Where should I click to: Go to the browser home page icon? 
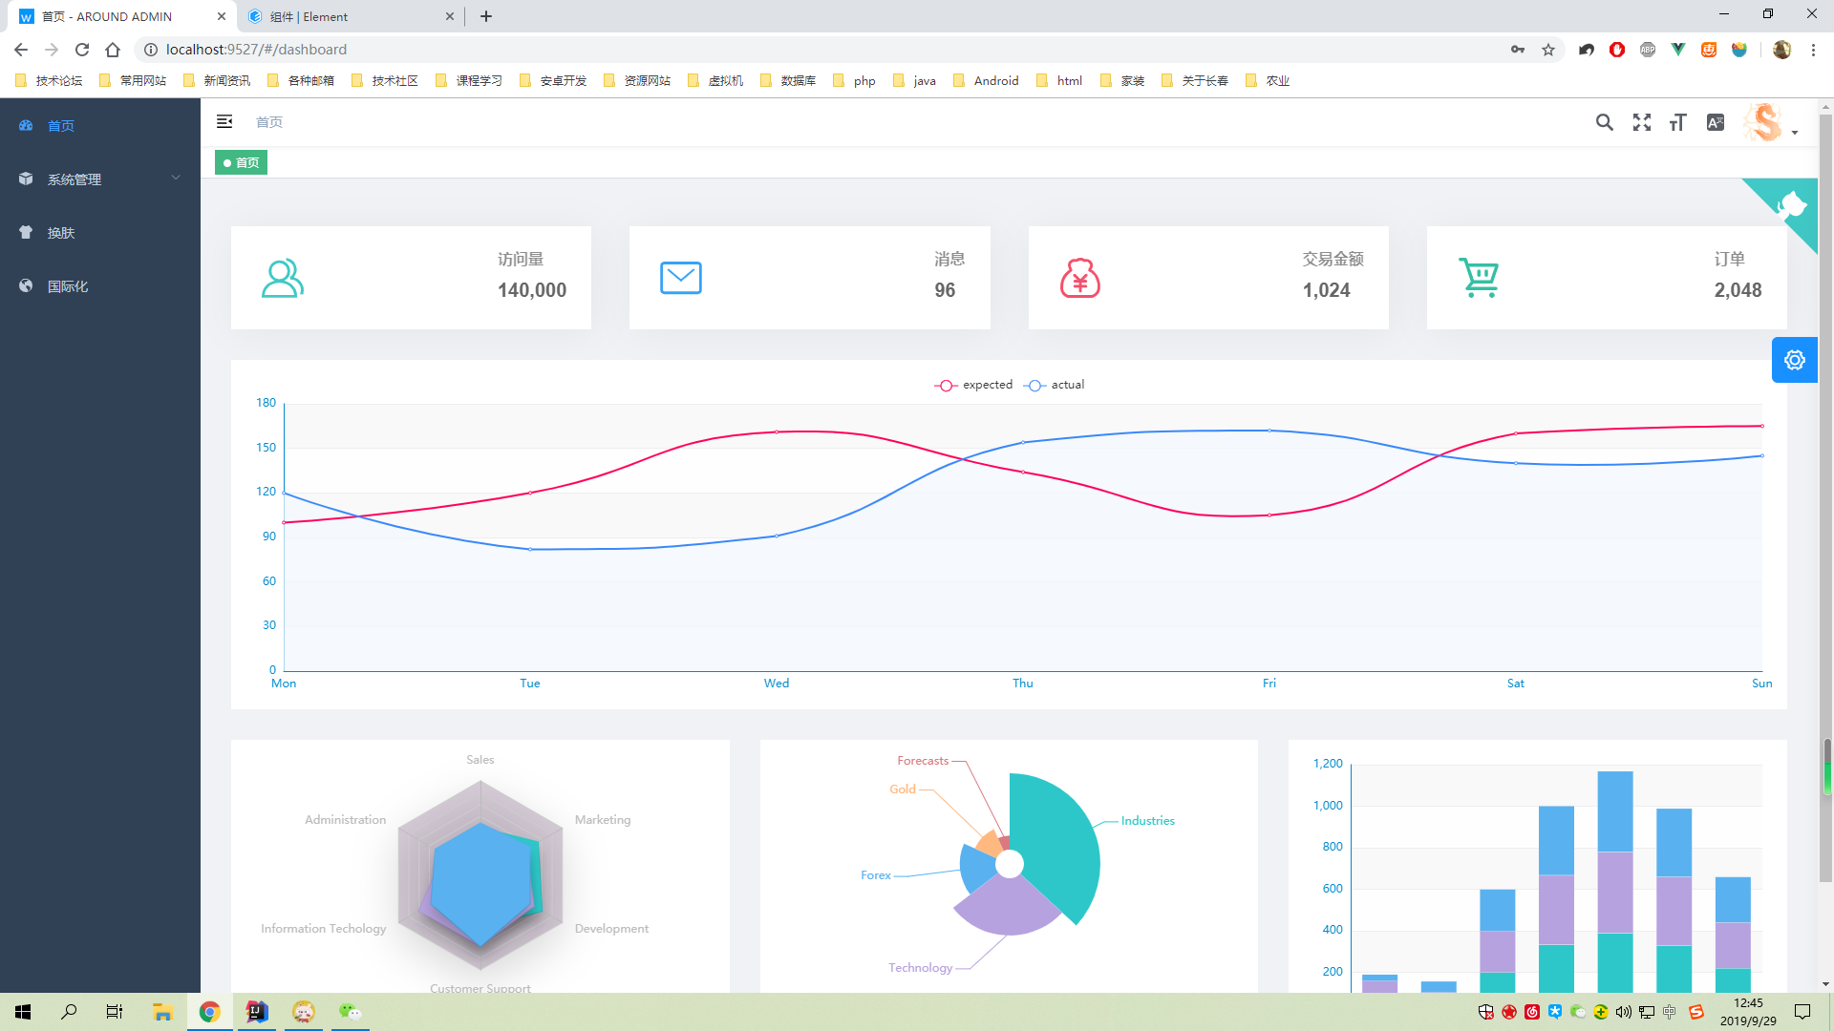pyautogui.click(x=113, y=50)
